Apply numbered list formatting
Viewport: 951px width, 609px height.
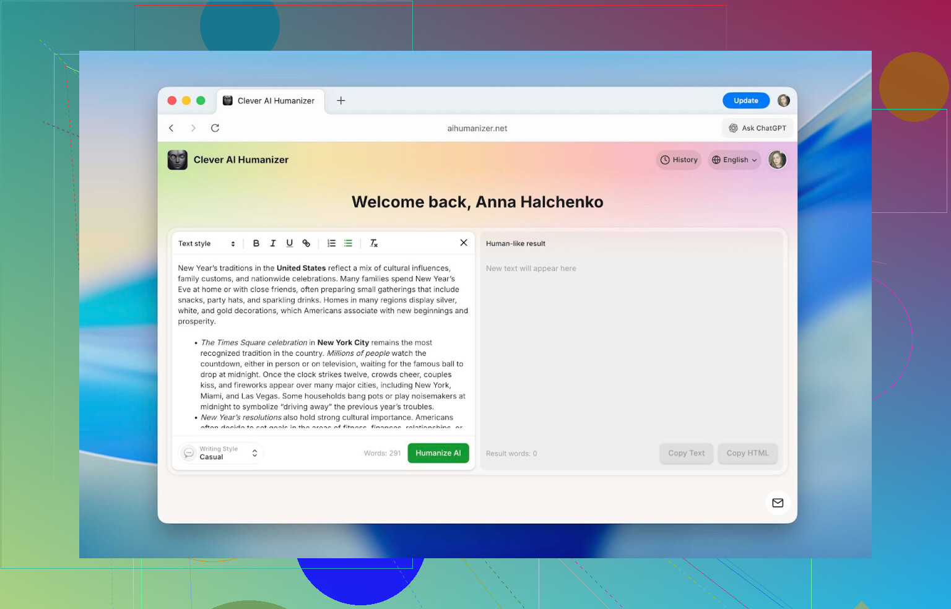[x=332, y=243]
